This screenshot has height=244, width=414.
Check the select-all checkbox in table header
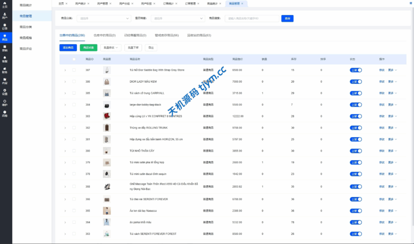coord(74,59)
